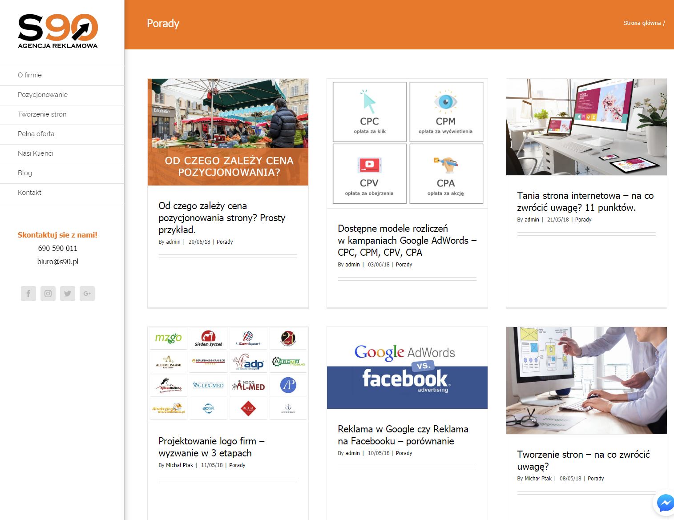Click the client logos grid thumbnail
The image size is (674, 520).
click(x=228, y=374)
